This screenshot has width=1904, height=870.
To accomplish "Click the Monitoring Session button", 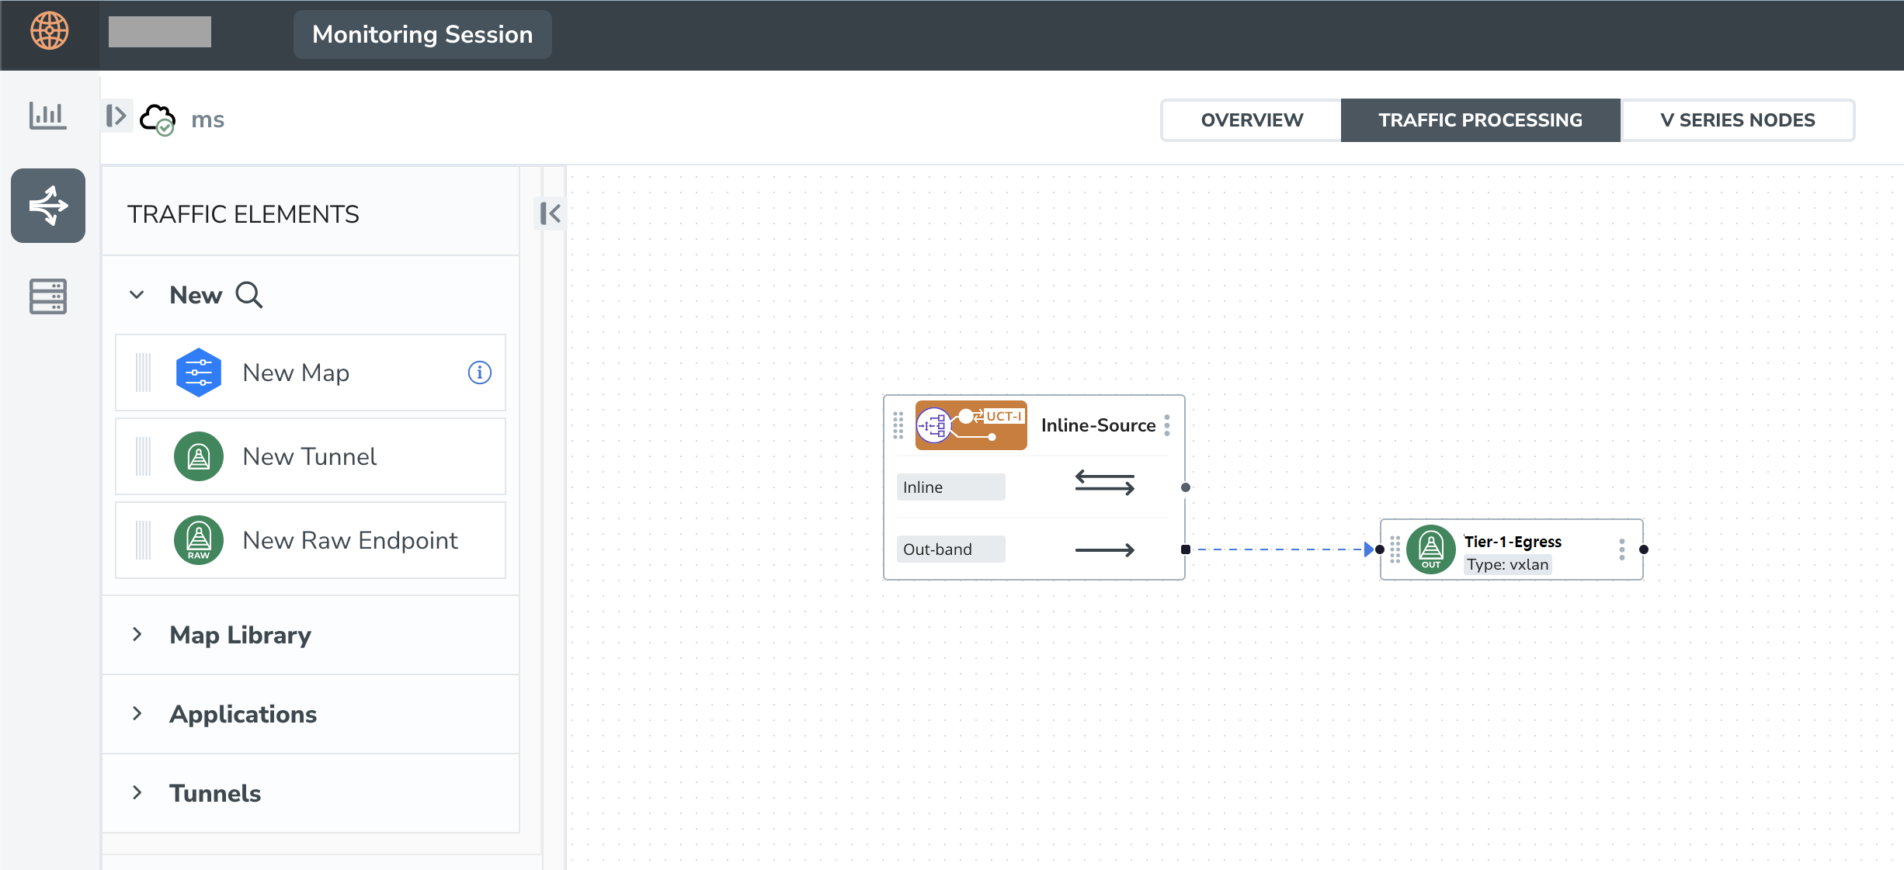I will coord(422,34).
